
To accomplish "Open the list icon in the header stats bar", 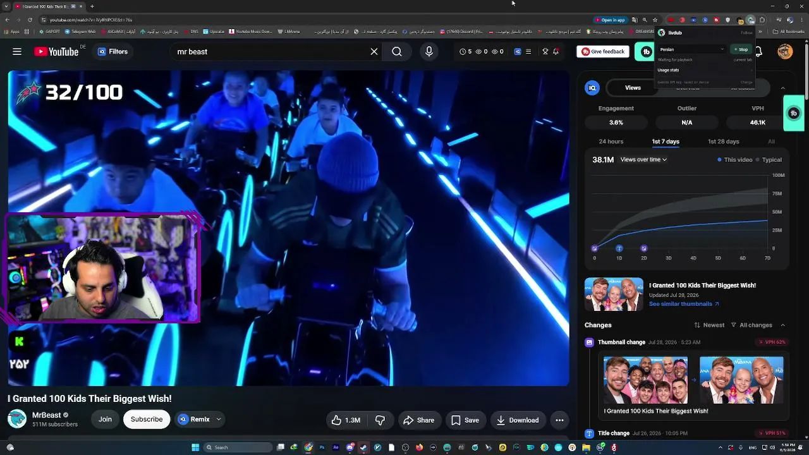I will pos(528,52).
